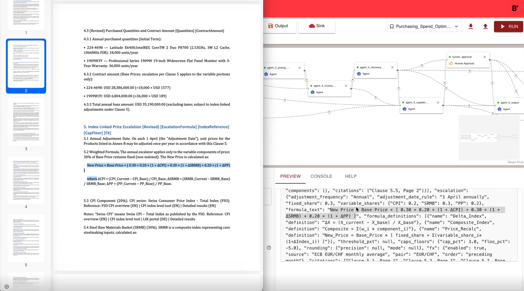This screenshot has height=291, width=524.
Task: Click the Sink button
Action: (317, 26)
